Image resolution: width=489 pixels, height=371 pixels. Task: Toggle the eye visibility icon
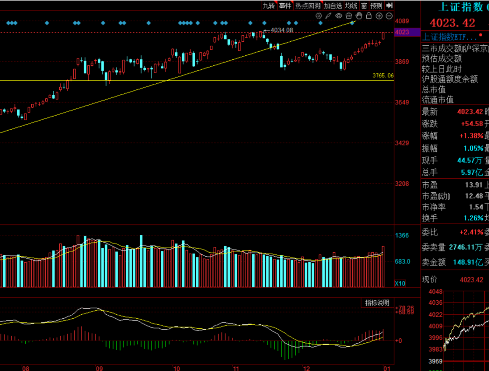tap(339, 16)
